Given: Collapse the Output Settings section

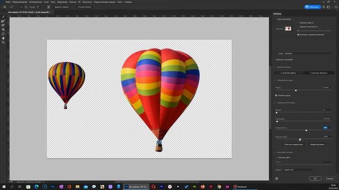Looking at the screenshot, I should (x=275, y=153).
